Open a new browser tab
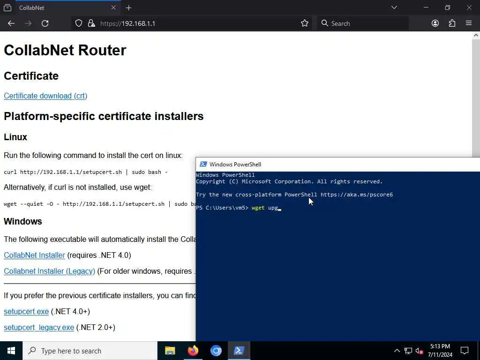480x360 pixels. coord(128,8)
